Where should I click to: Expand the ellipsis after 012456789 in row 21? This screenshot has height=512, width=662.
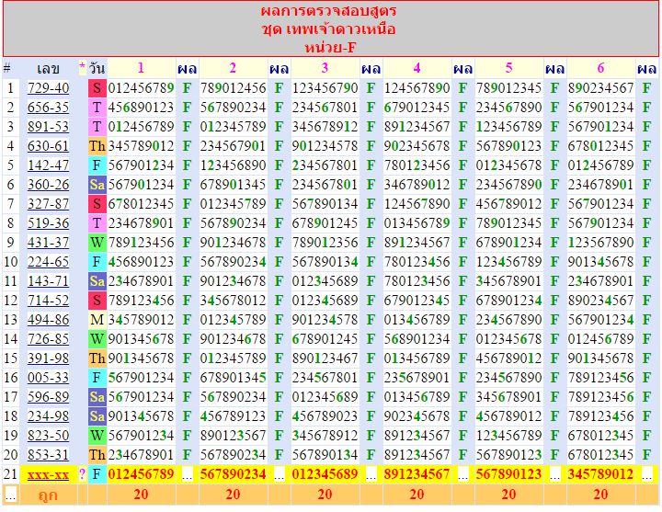pos(188,474)
